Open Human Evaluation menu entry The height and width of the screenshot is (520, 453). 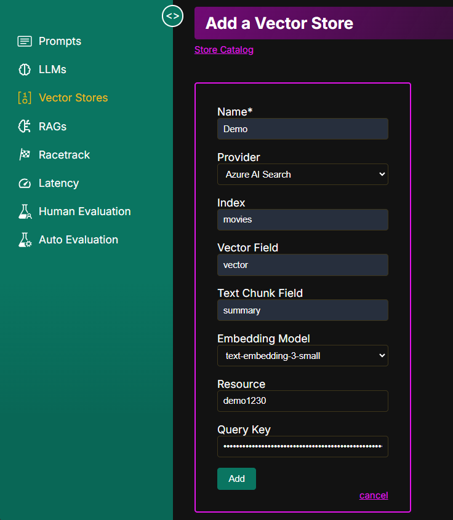click(x=85, y=211)
